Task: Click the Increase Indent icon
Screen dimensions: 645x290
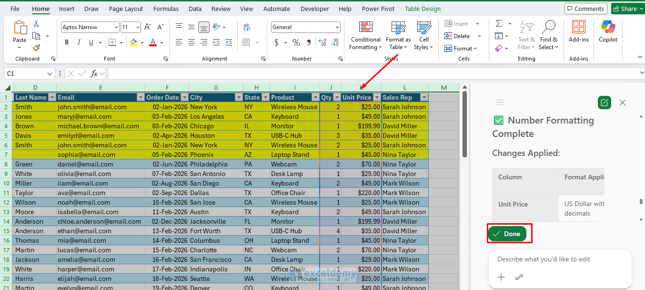Action: pos(229,42)
